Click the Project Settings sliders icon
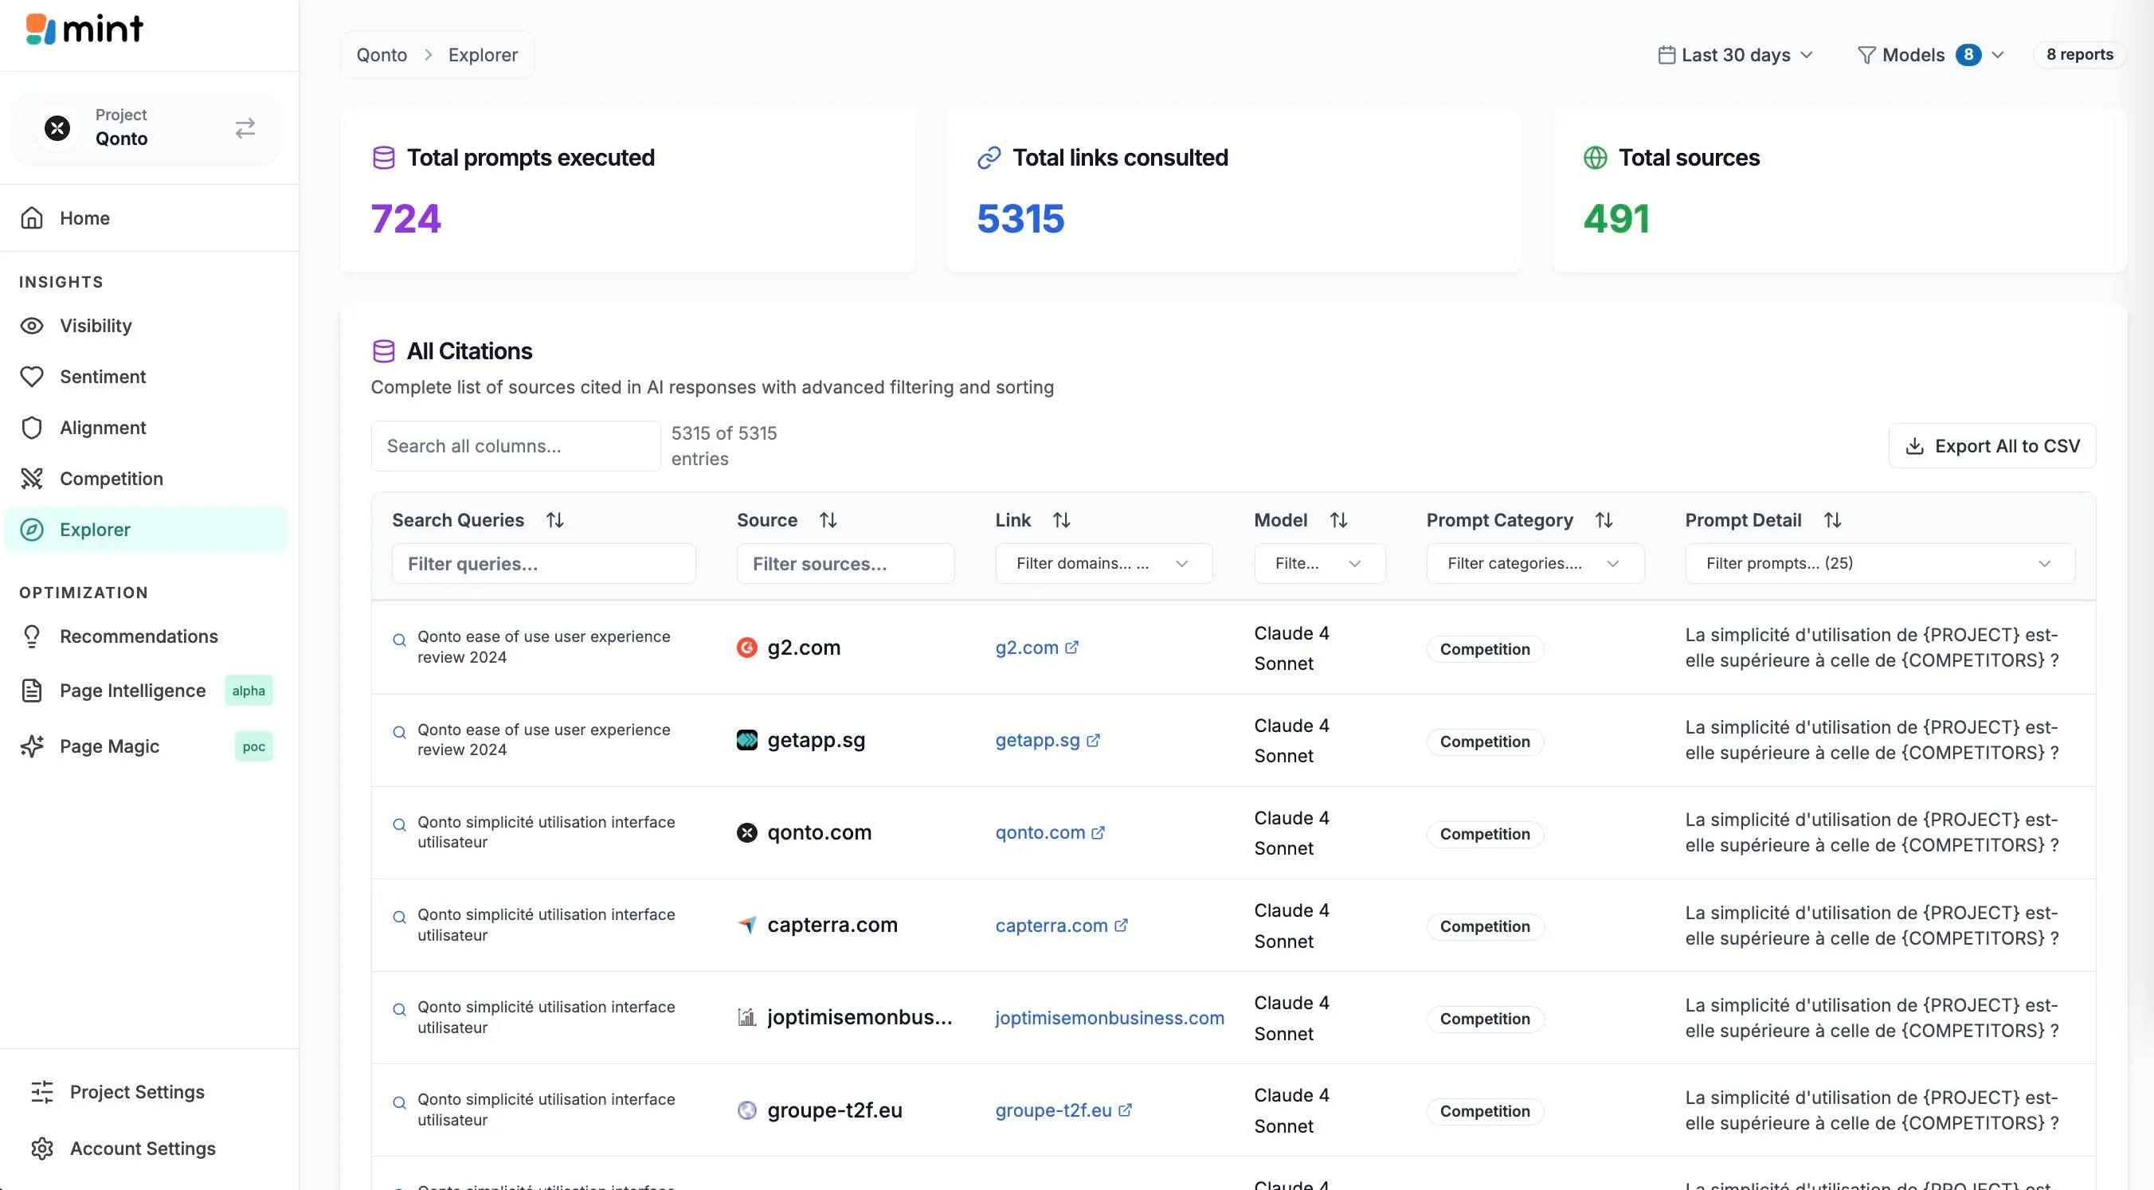Image resolution: width=2154 pixels, height=1190 pixels. click(x=41, y=1091)
